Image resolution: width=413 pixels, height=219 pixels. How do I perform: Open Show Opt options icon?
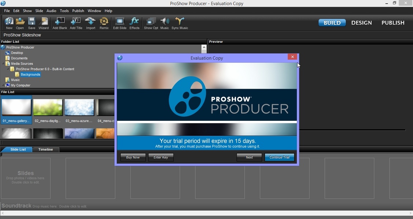tap(151, 23)
